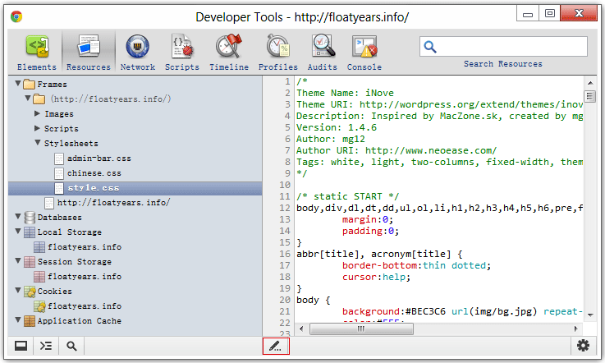Viewport: 605px width, 363px height.
Task: Click the Databases cylinder icon
Action: point(30,218)
